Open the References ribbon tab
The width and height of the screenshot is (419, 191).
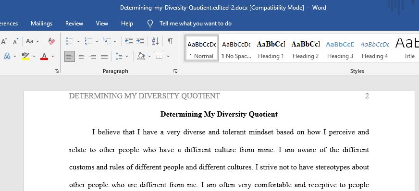9,24
